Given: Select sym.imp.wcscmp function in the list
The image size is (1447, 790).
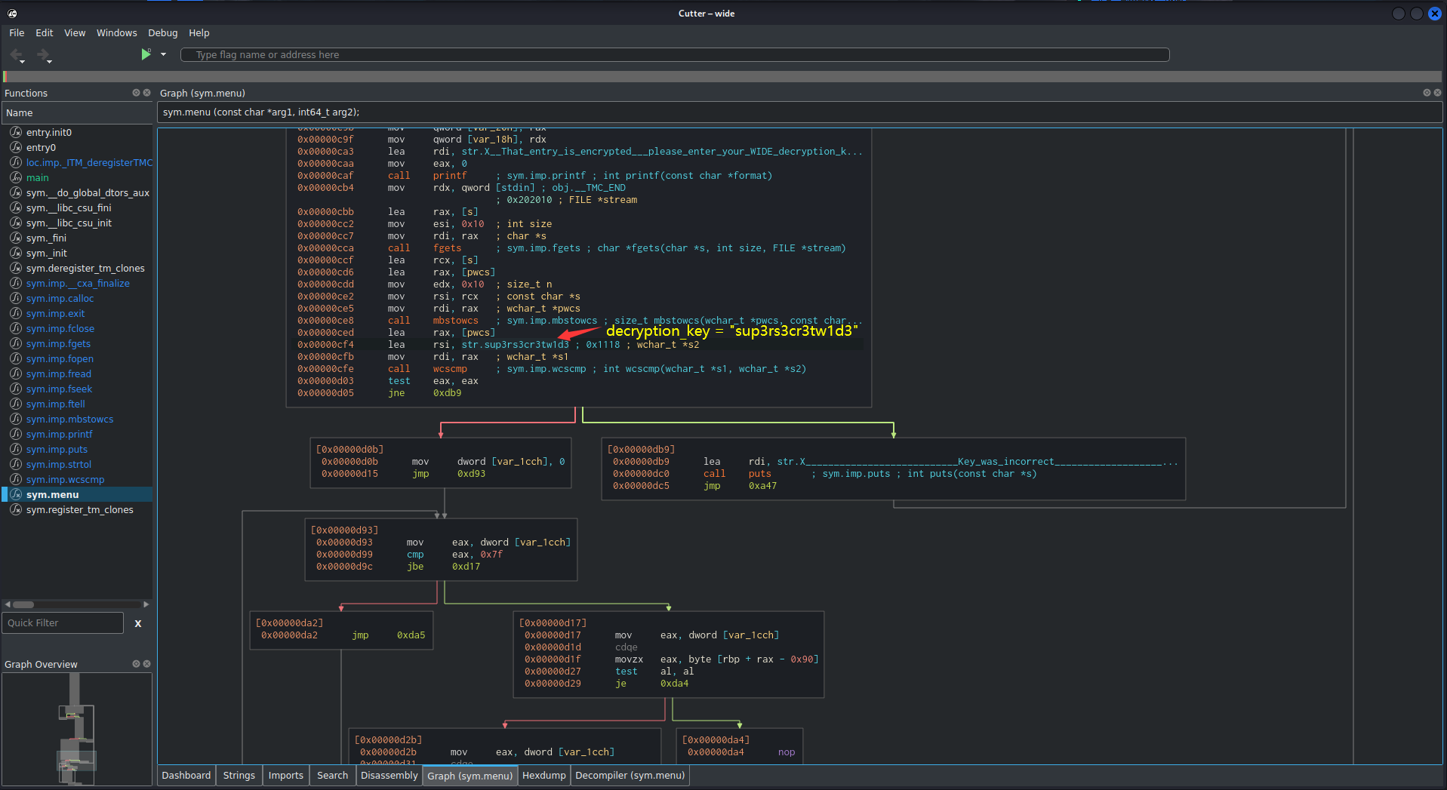Looking at the screenshot, I should pos(65,480).
